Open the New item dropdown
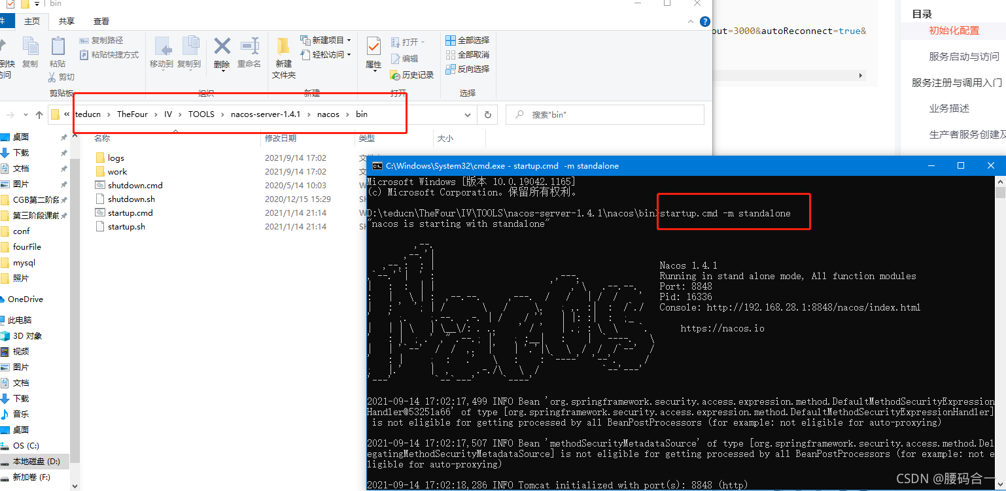 tap(326, 41)
